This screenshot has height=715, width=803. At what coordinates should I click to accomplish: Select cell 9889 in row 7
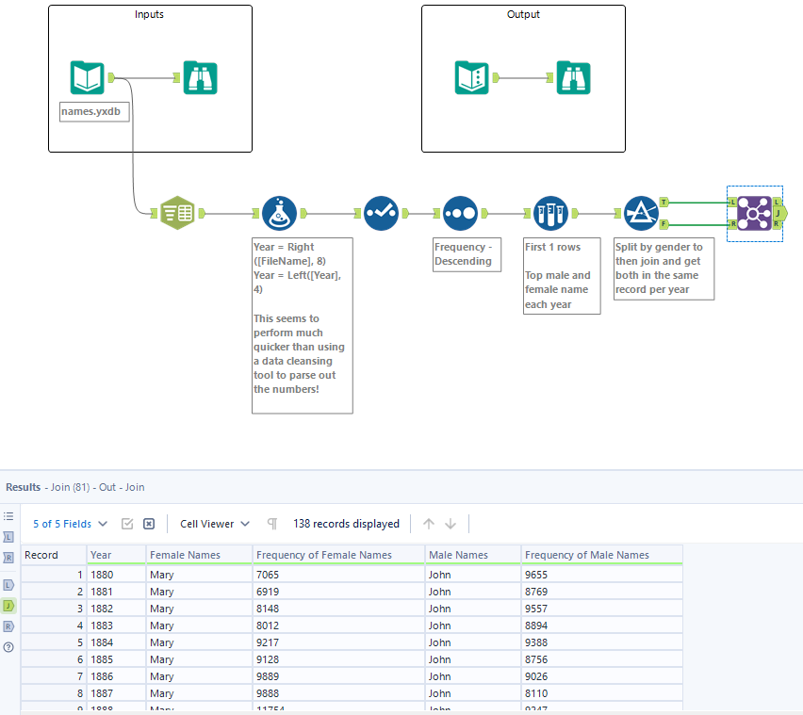coord(338,676)
